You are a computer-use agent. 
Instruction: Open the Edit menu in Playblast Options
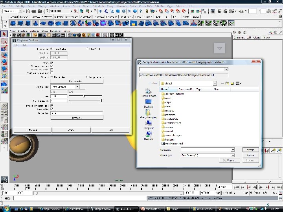pos(17,45)
